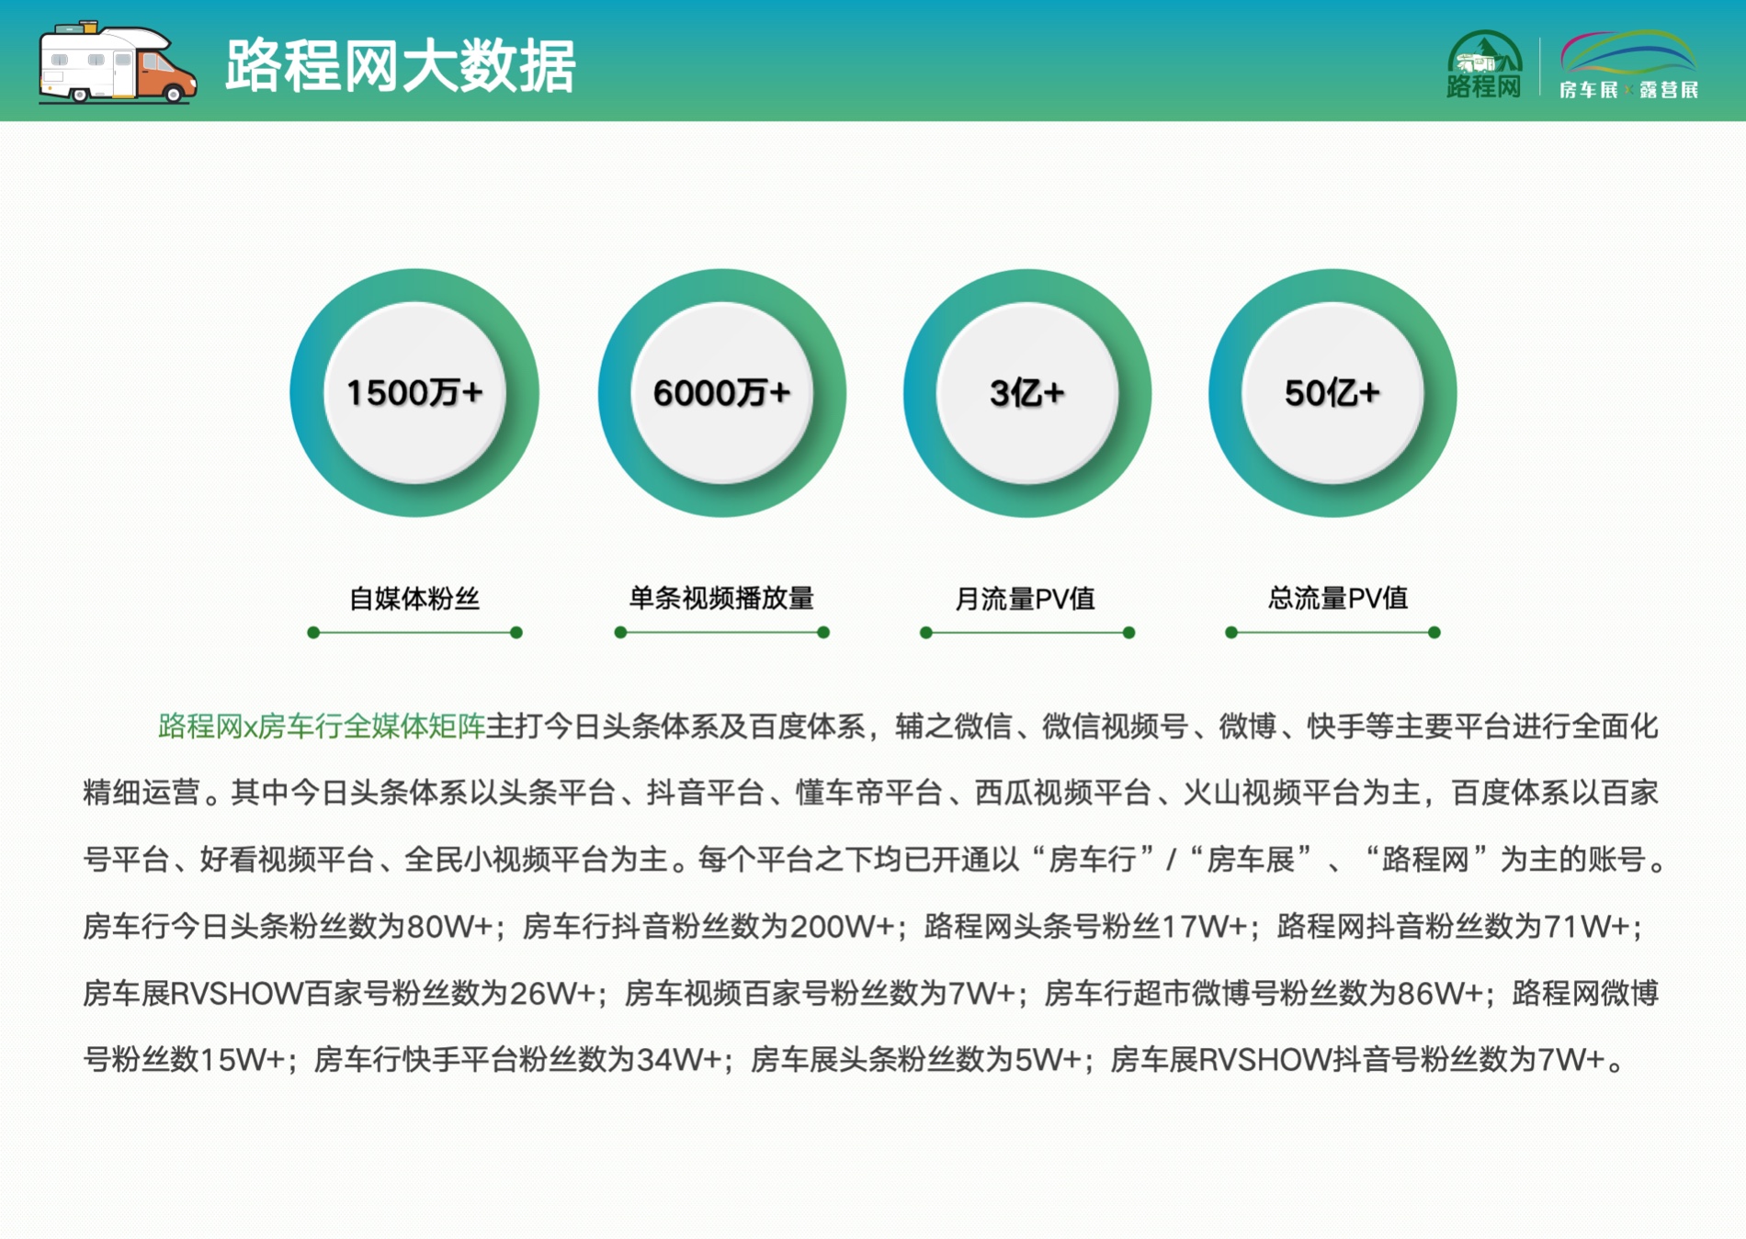Click the 单条视频播放量 label

[x=721, y=599]
